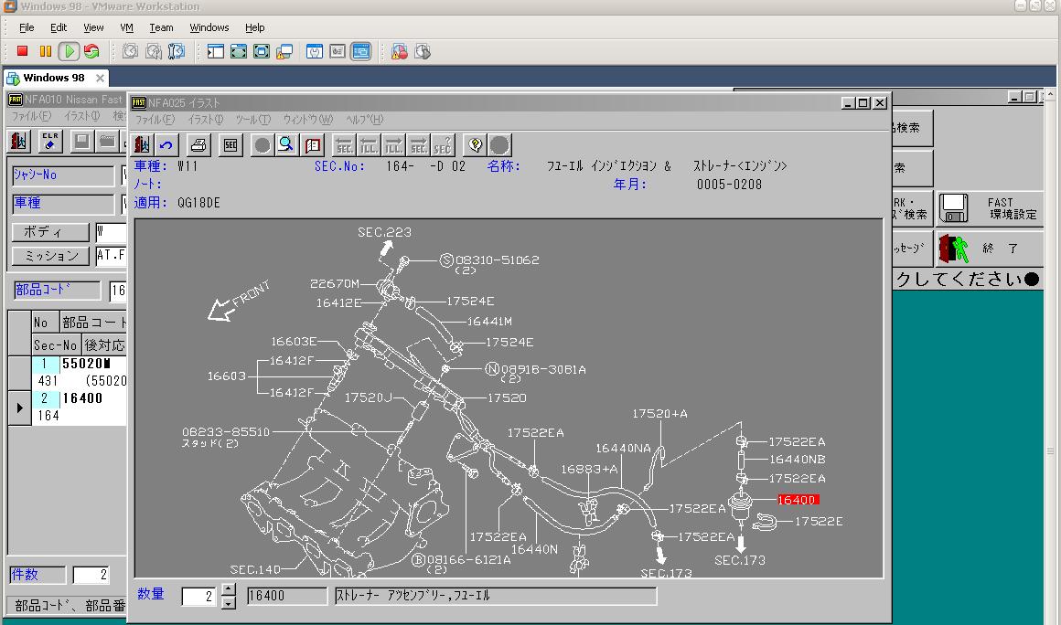Click the 数量 quantity input field
1061x625 pixels.
click(200, 597)
